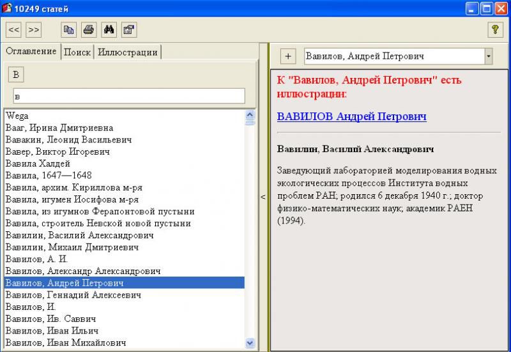
Task: Choose Вавилин, Михаил Дмитриевич from list
Action: (70, 247)
